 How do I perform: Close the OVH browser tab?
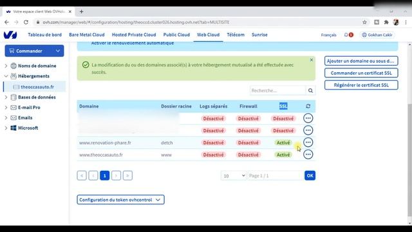70,12
